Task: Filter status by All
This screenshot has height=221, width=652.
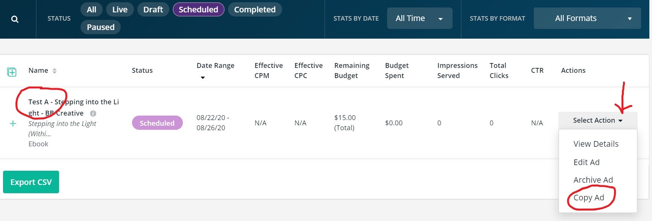Action: coord(91,10)
